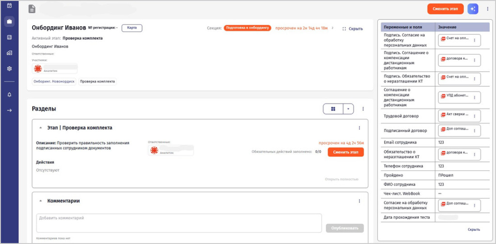Open the table grid icon in sidebar
The image size is (496, 244).
pyautogui.click(x=9, y=37)
